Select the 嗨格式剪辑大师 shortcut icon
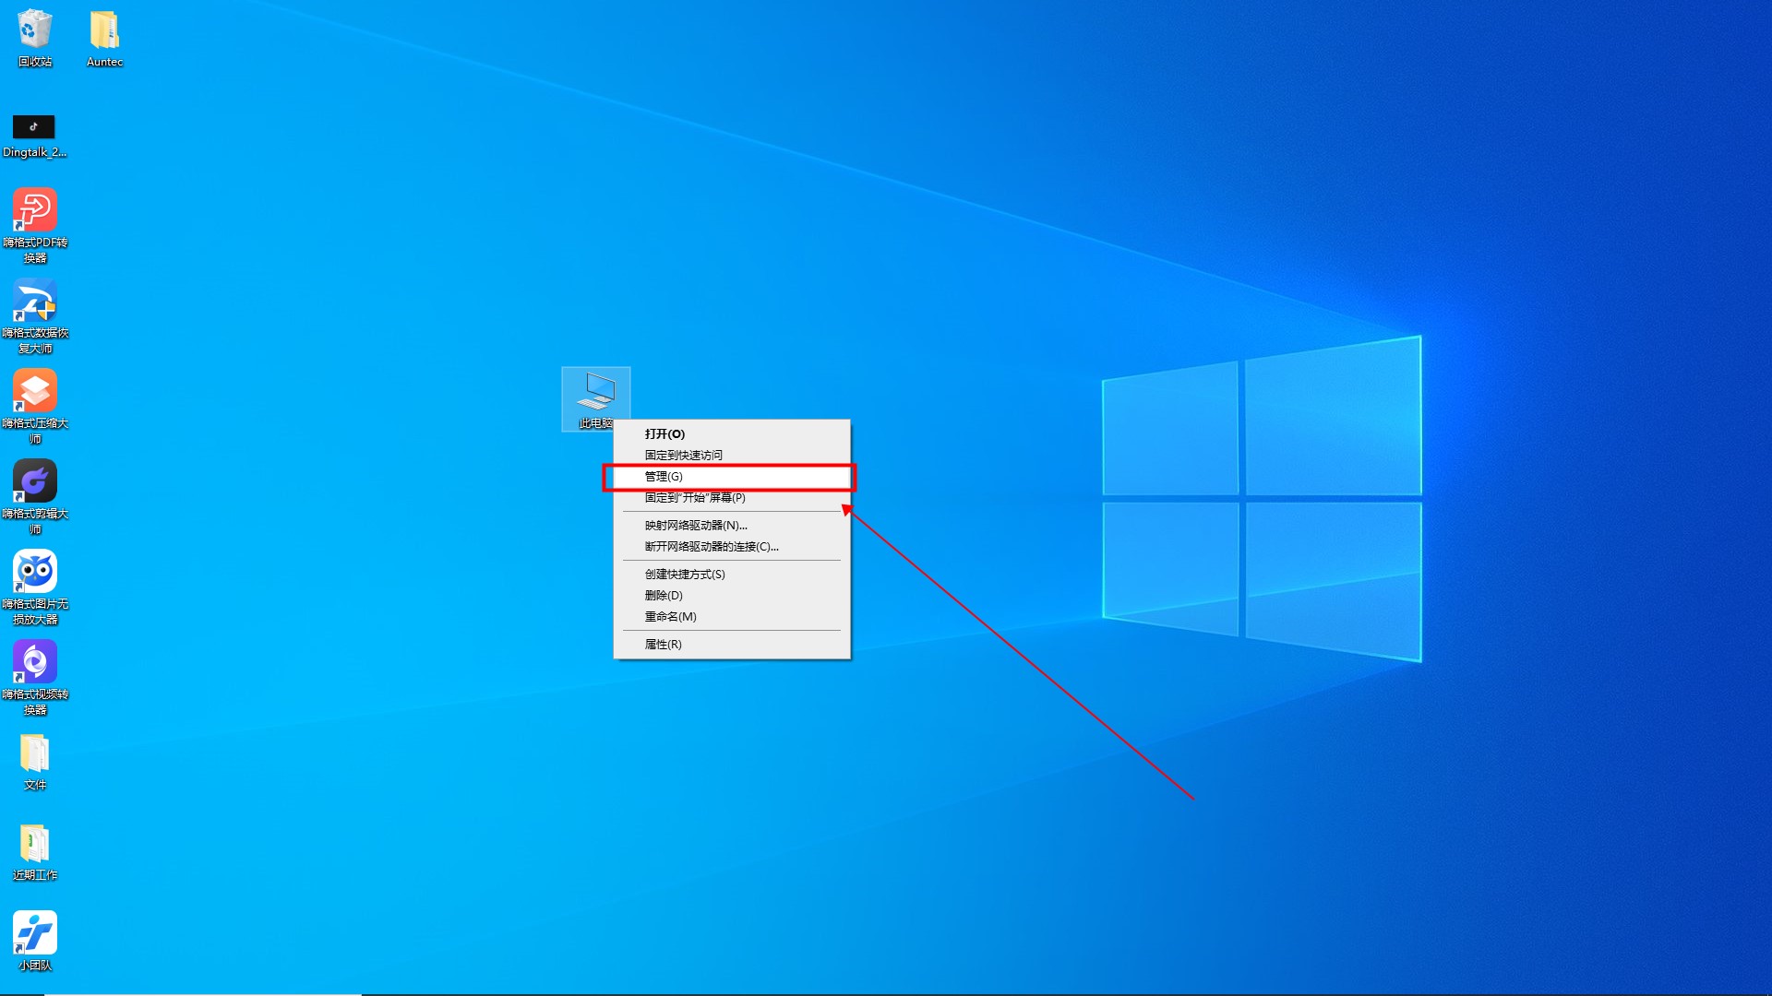The height and width of the screenshot is (996, 1772). [x=35, y=497]
